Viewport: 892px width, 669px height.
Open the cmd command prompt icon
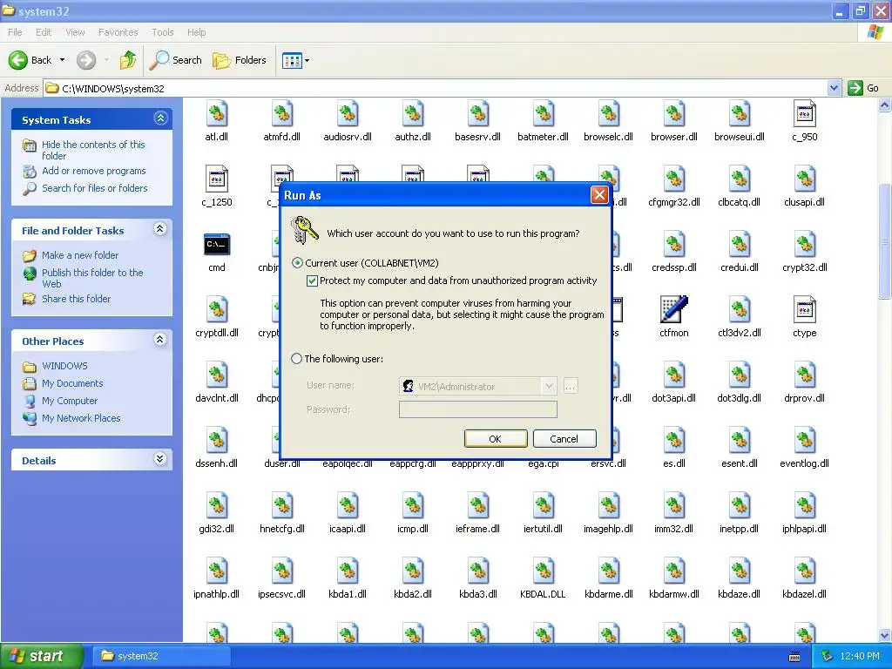[217, 245]
